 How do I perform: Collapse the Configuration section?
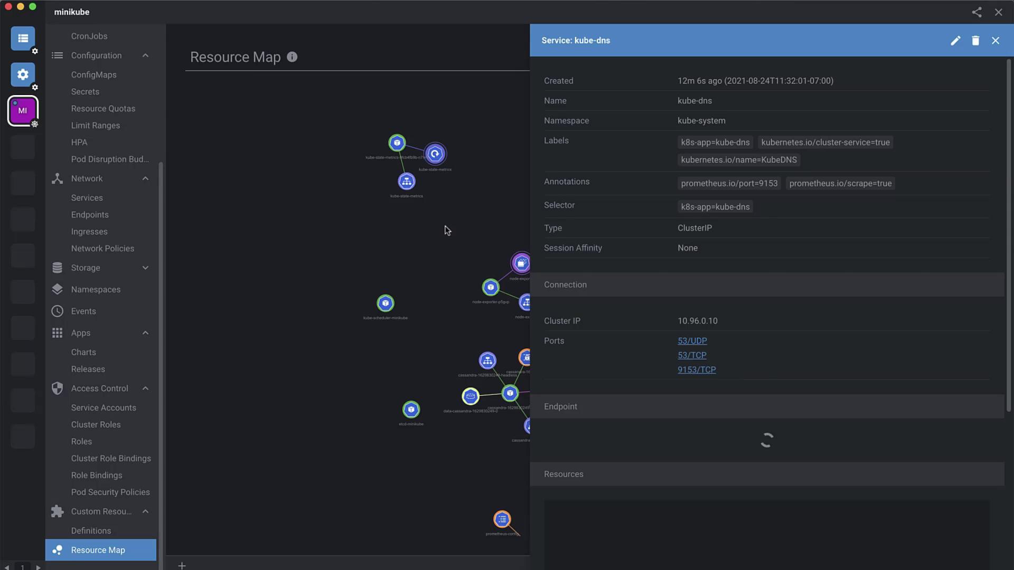point(145,55)
